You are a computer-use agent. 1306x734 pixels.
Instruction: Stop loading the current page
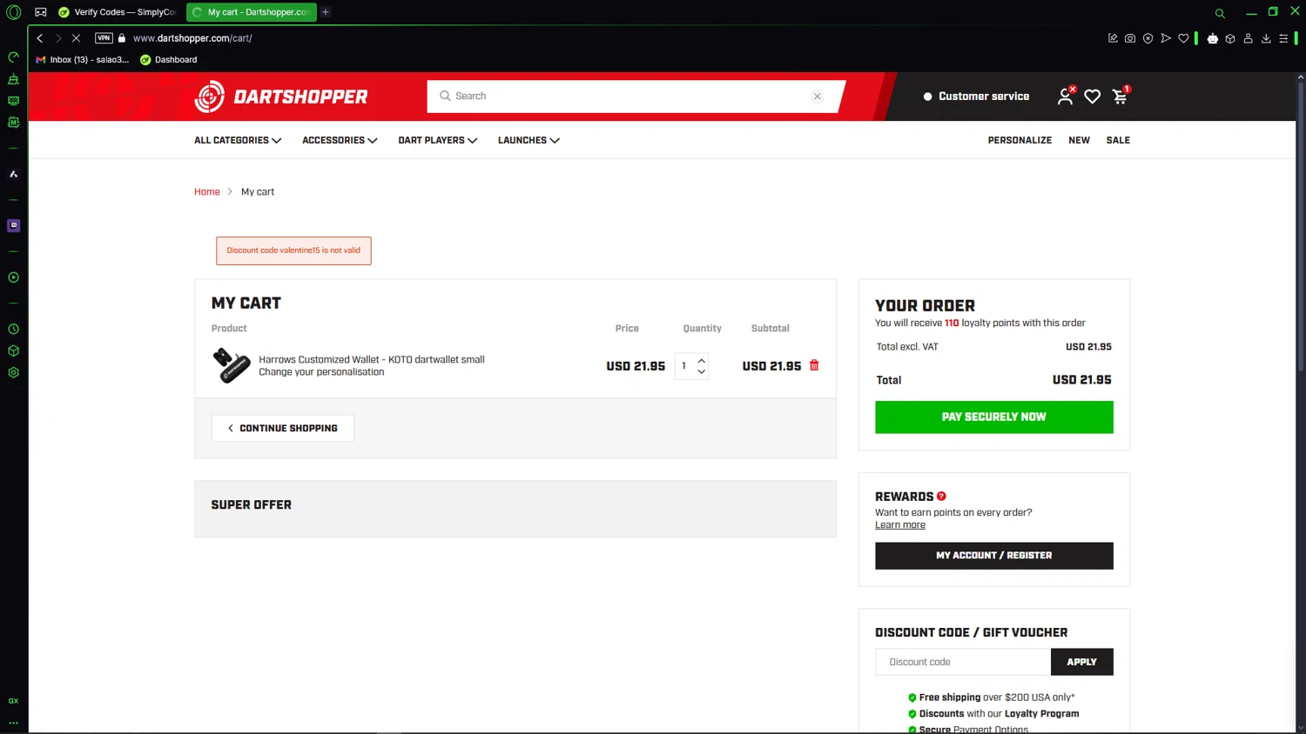pyautogui.click(x=76, y=38)
